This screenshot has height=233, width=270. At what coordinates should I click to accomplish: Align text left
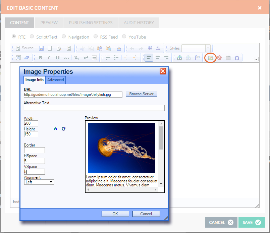click(x=149, y=58)
